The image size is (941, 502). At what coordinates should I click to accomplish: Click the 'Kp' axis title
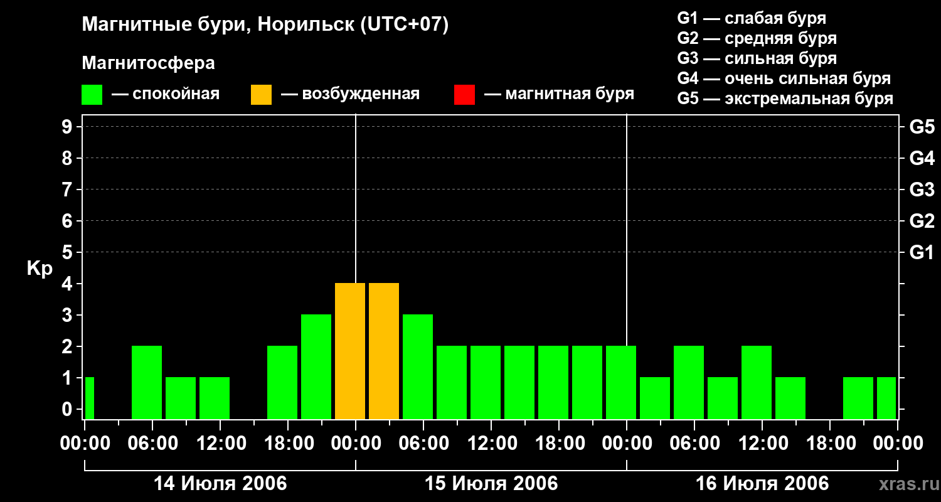pyautogui.click(x=40, y=269)
